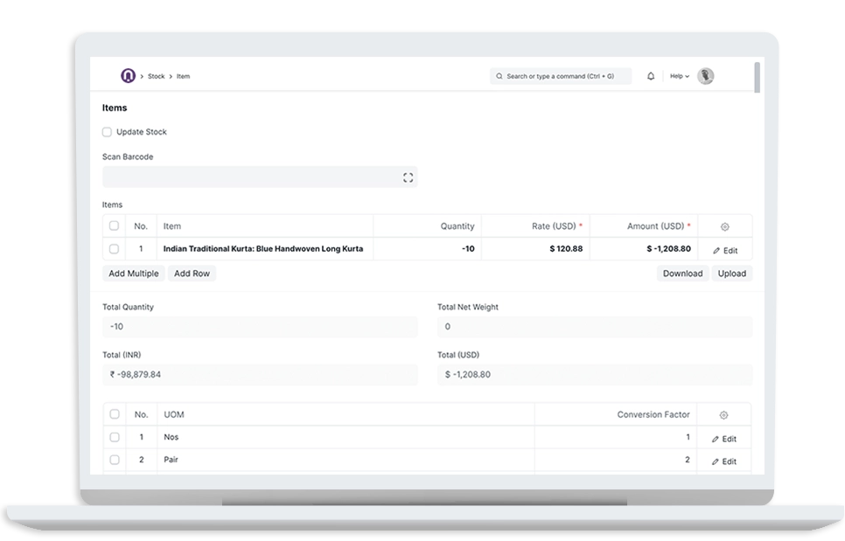The width and height of the screenshot is (845, 541).
Task: Click the Add Row button
Action: point(191,274)
